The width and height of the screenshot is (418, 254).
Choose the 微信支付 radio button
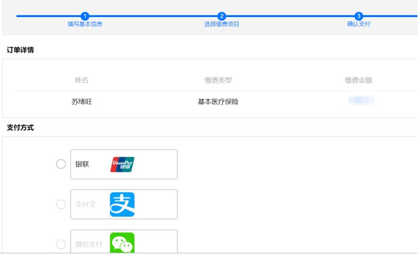(61, 244)
